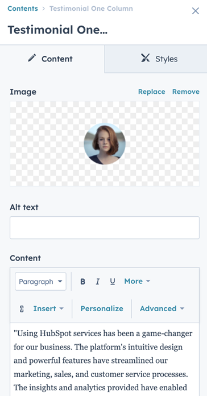This screenshot has height=396, width=207.
Task: Click the woman's portrait thumbnail
Action: click(x=105, y=144)
